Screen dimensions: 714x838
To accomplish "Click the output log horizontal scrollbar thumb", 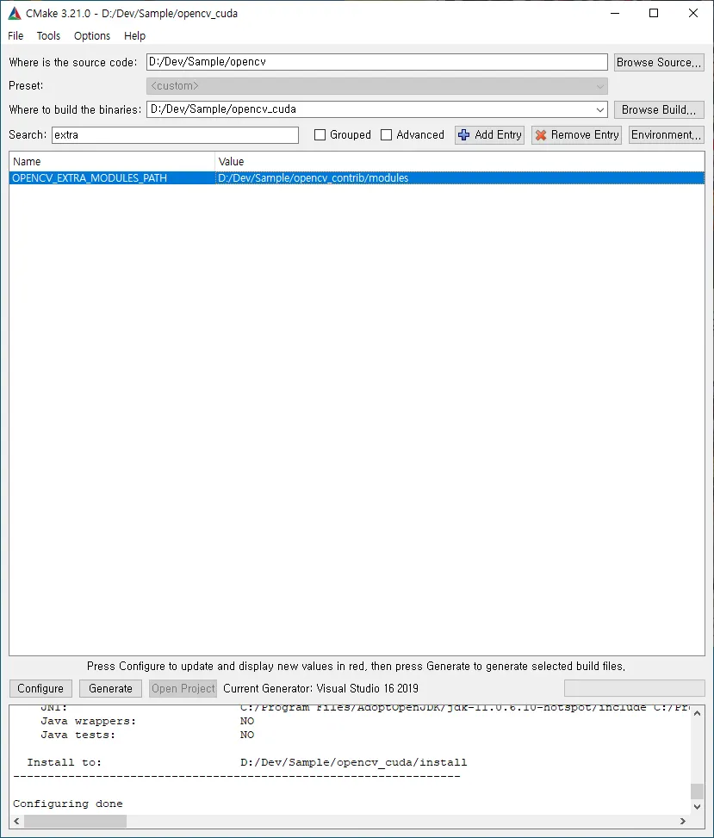I will 75,821.
